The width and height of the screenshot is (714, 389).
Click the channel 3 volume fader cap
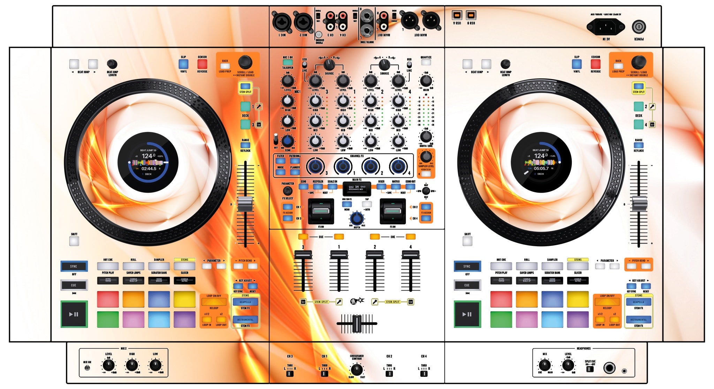(x=303, y=255)
